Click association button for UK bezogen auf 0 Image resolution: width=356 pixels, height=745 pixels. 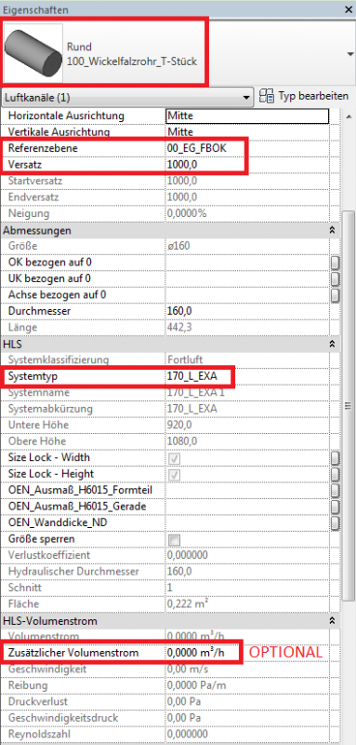(x=336, y=278)
